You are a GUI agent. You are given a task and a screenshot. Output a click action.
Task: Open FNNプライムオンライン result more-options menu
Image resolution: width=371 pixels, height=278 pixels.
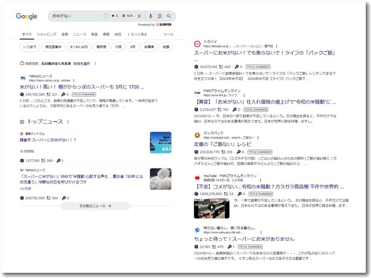[244, 95]
